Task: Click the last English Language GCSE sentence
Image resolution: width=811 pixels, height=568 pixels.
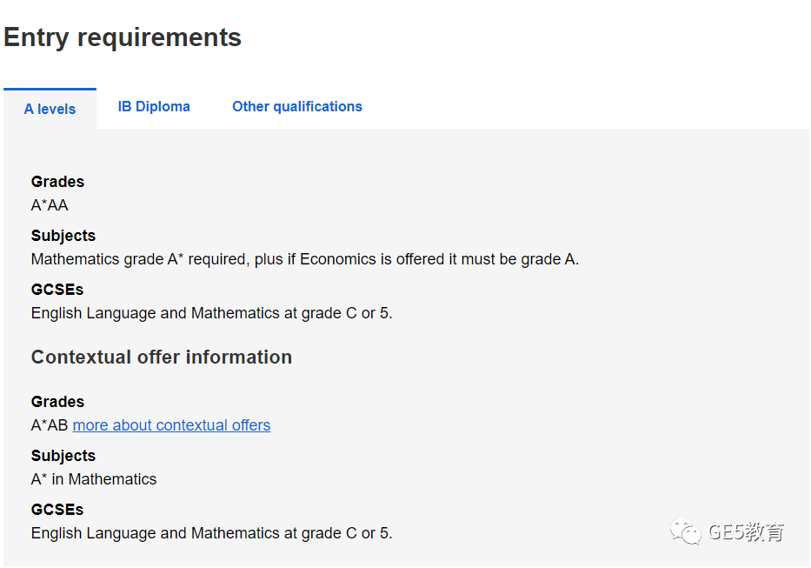Action: [211, 533]
